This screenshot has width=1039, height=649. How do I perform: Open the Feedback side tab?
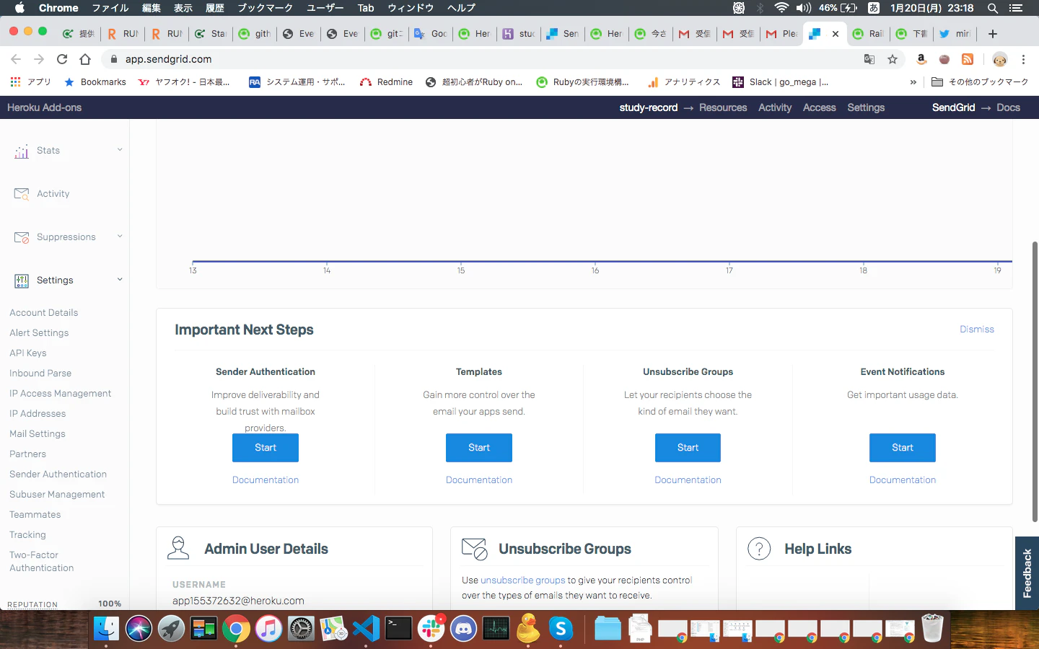click(1027, 573)
